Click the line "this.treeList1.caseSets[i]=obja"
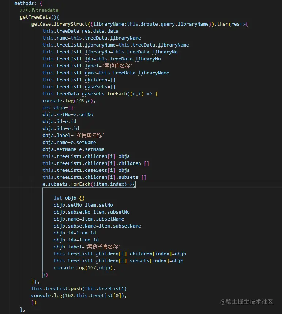The height and width of the screenshot is (314, 282). [x=86, y=170]
